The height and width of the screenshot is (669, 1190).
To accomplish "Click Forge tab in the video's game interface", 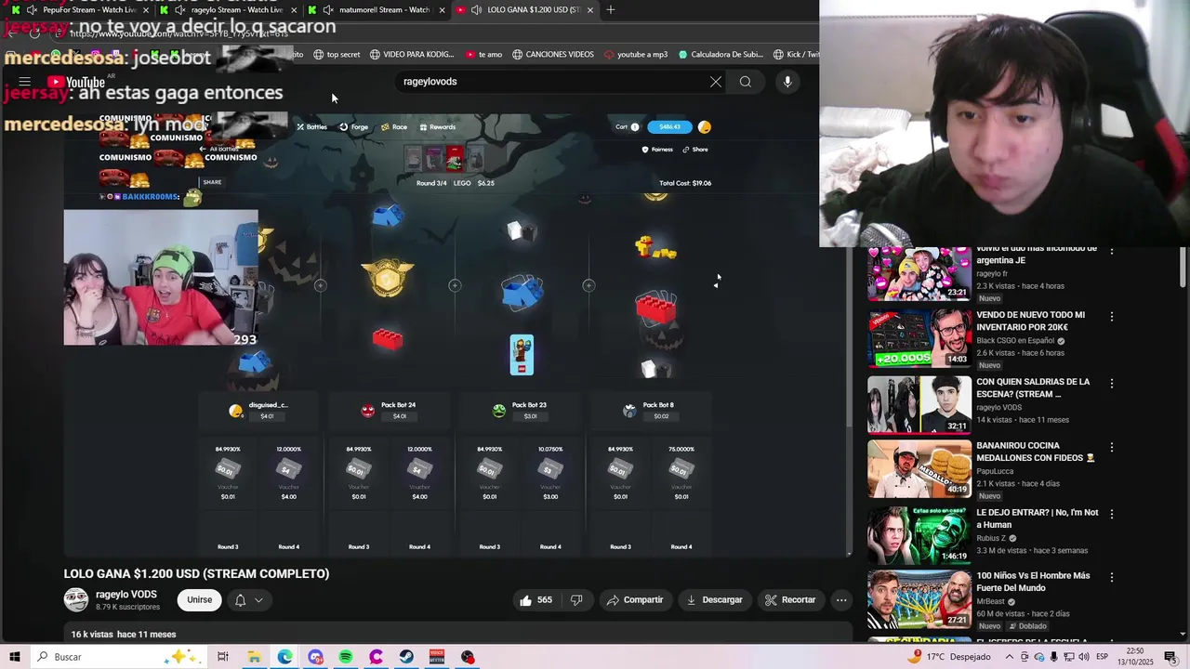I will tap(354, 127).
